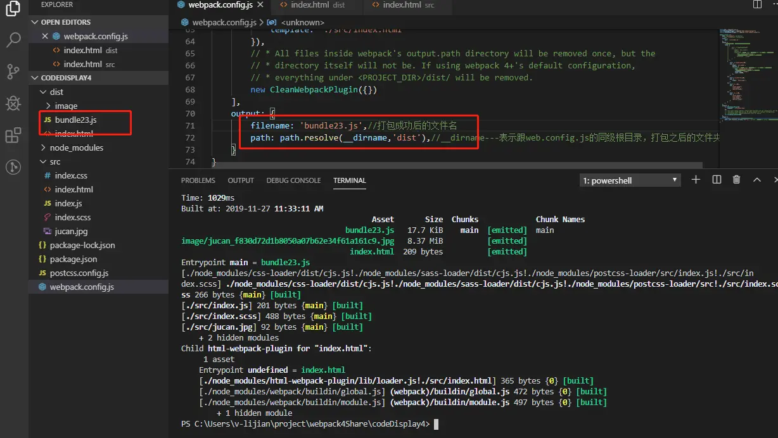
Task: Click CleanWebpackPlugin in line 68
Action: [314, 90]
